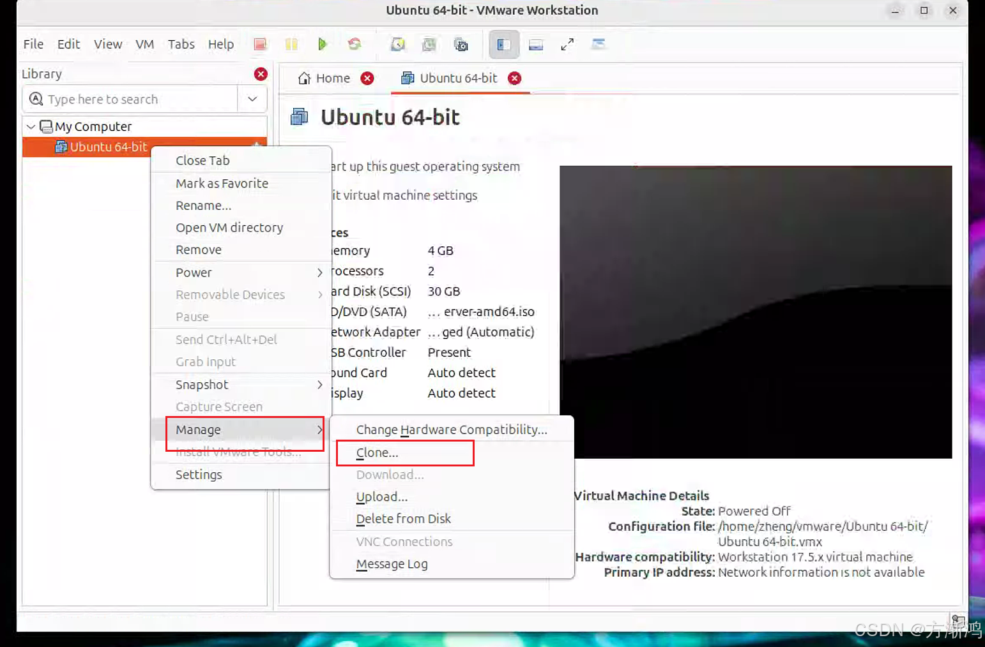The height and width of the screenshot is (647, 985).
Task: Click the Restart guest toolbar icon
Action: (x=355, y=44)
